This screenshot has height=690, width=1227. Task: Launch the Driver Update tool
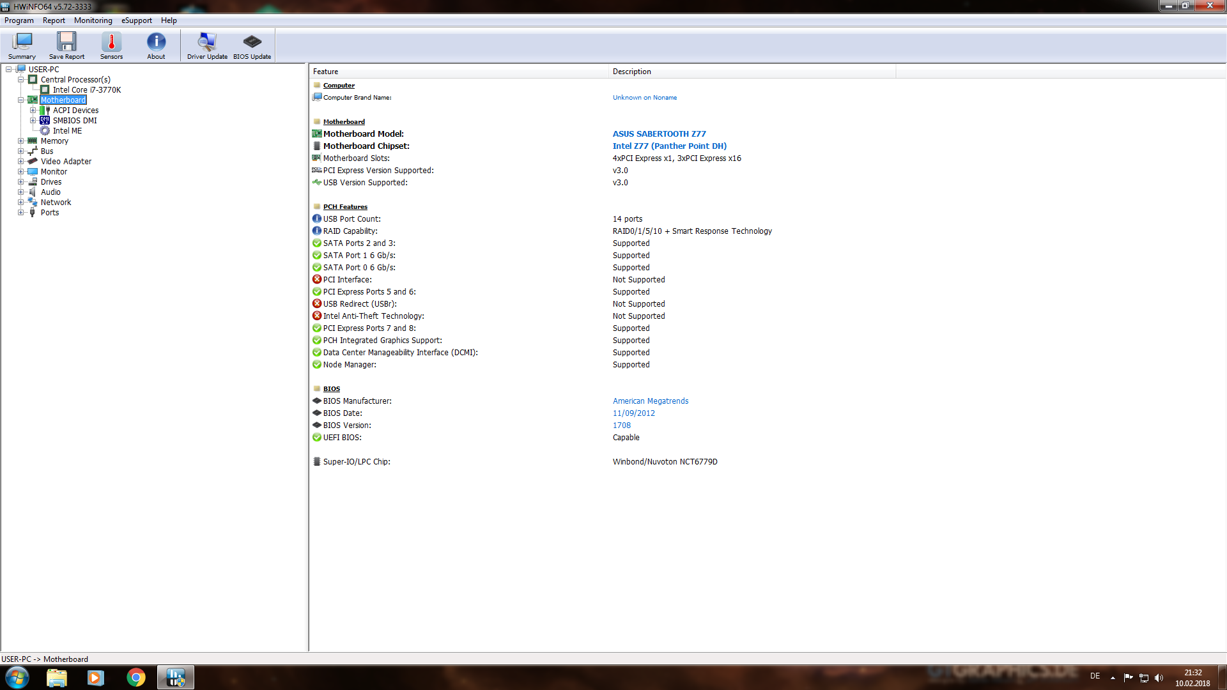click(x=207, y=45)
